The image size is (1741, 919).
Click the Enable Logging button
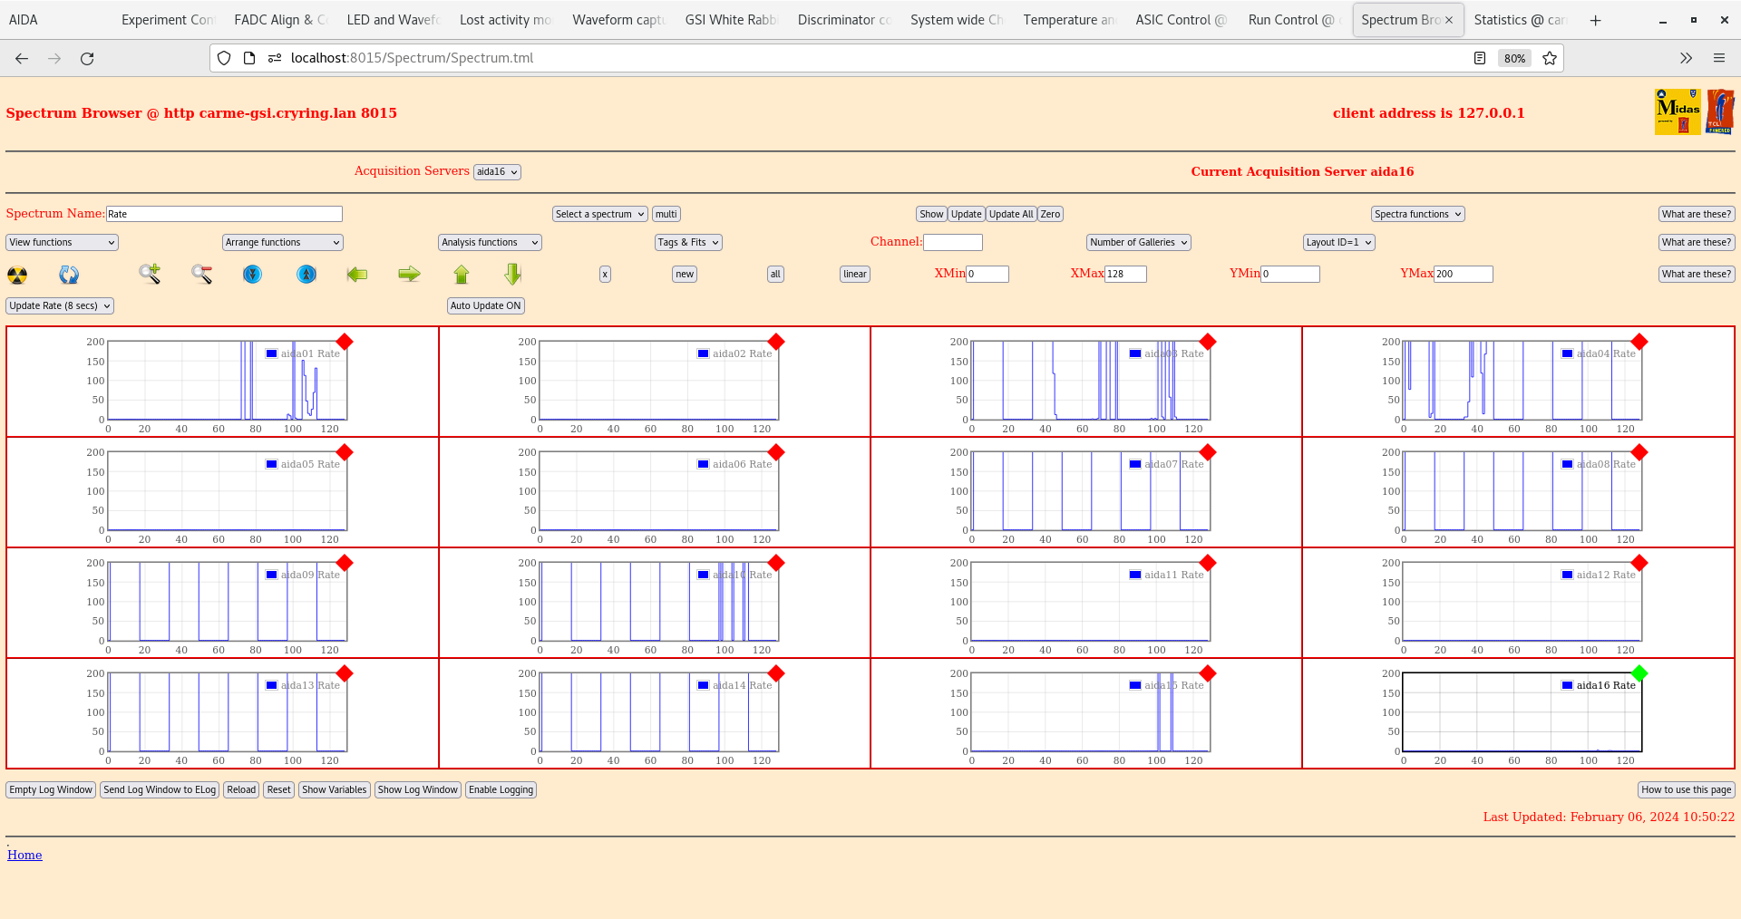(x=501, y=789)
